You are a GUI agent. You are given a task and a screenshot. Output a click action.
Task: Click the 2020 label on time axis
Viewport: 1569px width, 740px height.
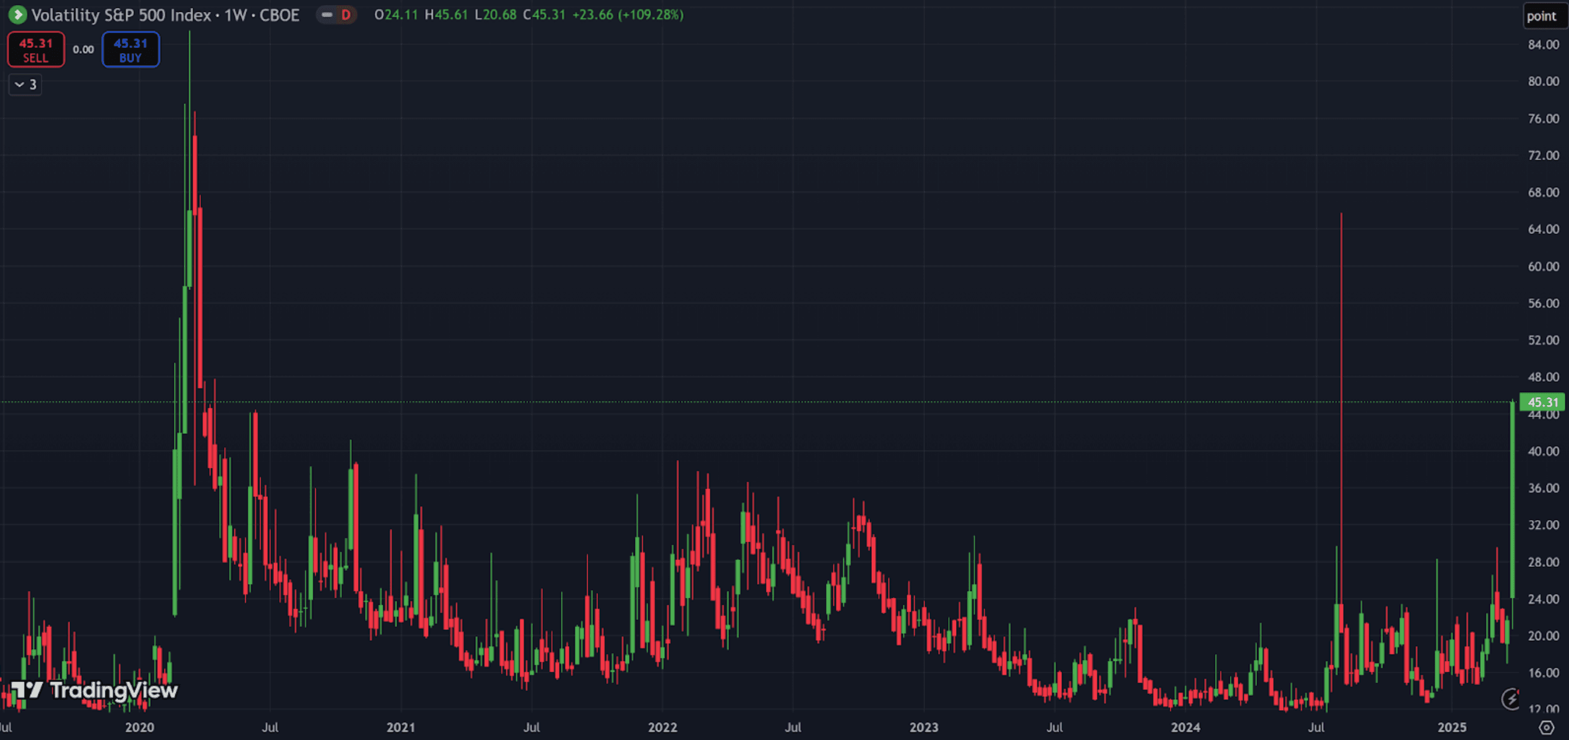[x=139, y=727]
